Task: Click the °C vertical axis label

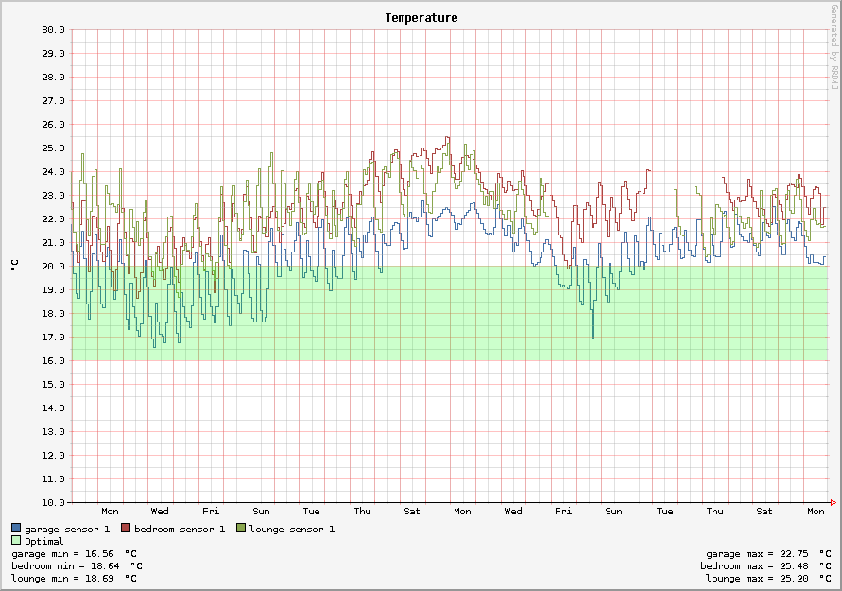Action: 14,266
